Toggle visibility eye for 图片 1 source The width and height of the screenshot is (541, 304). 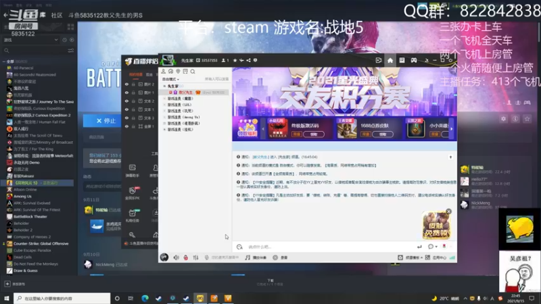pos(126,93)
